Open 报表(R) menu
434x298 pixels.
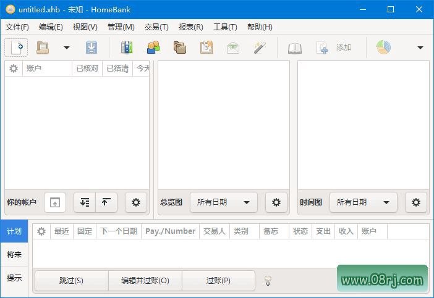click(190, 27)
